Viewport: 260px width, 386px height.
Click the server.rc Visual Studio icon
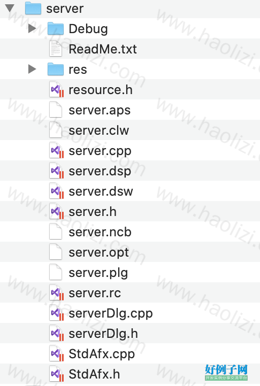56,292
